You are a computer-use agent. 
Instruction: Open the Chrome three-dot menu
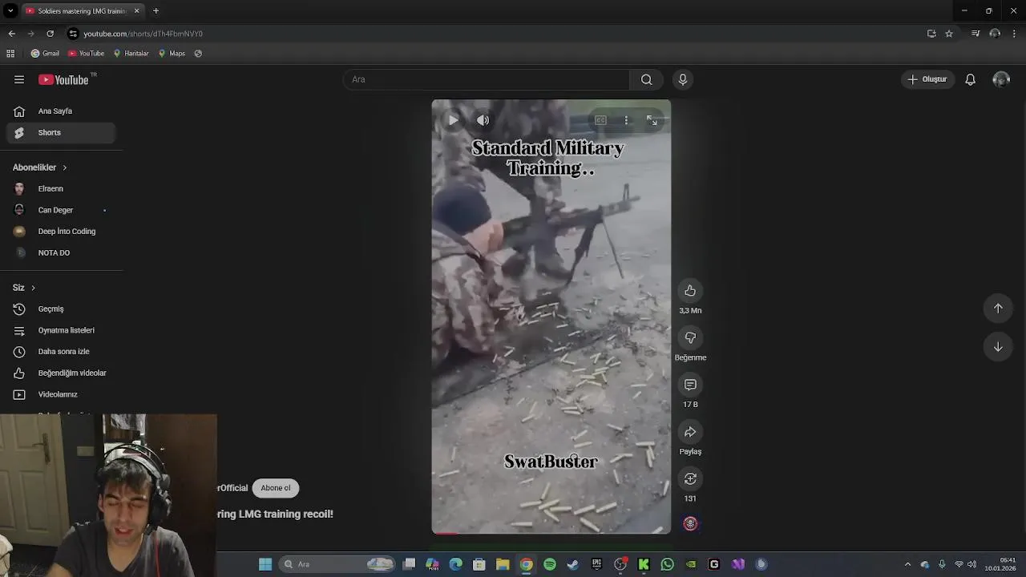coord(1015,34)
